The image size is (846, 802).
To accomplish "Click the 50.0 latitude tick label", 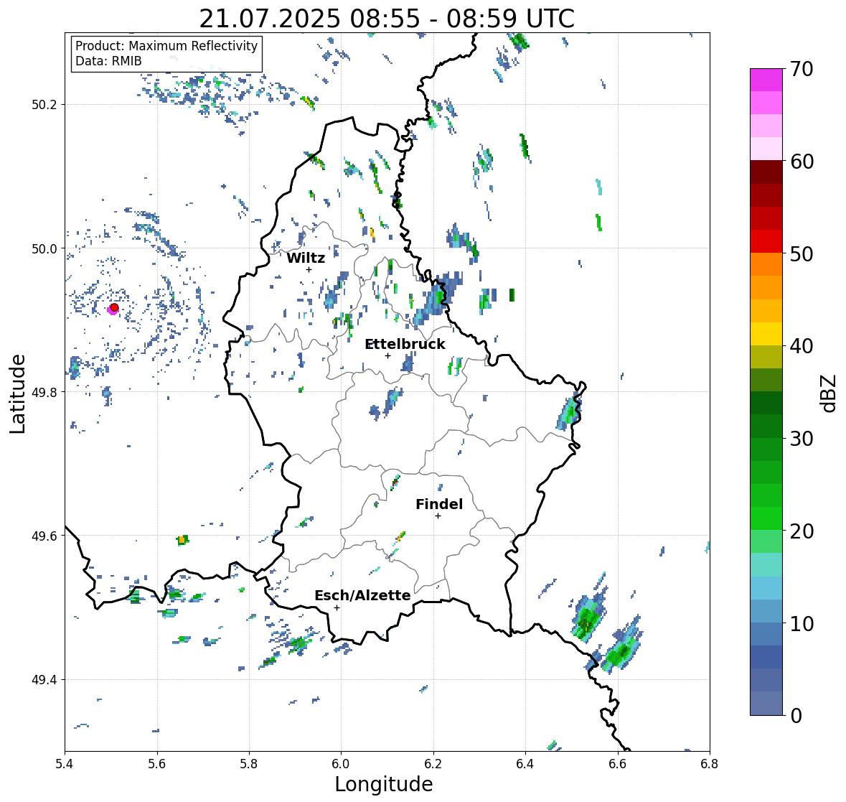I will click(44, 249).
